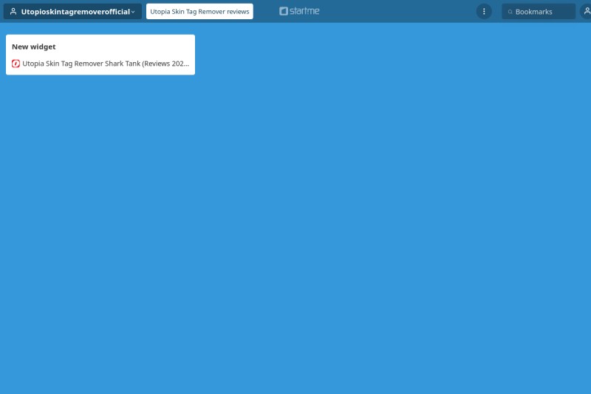591x394 pixels.
Task: Click the New widget title
Action: (33, 47)
